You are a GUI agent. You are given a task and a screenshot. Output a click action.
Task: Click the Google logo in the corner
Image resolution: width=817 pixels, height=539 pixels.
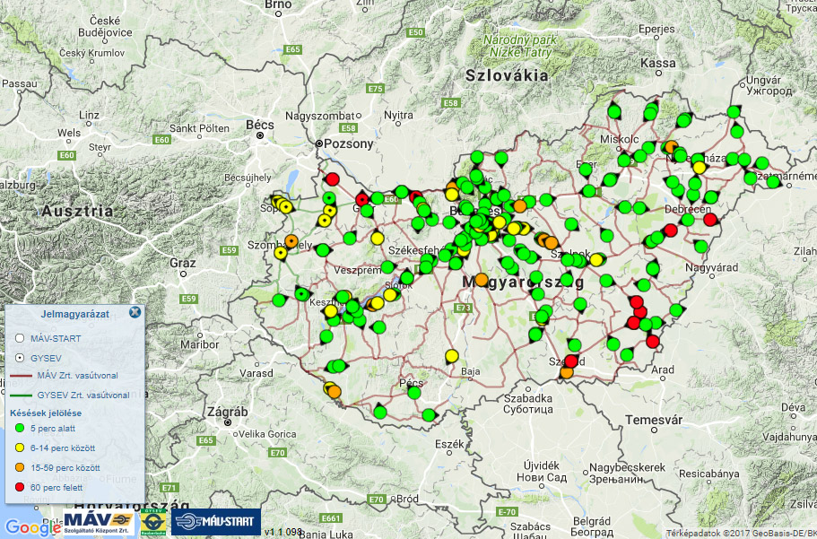(x=31, y=526)
